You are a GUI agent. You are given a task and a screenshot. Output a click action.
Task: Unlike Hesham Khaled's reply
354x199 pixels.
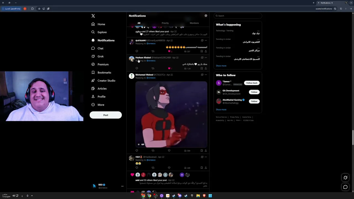(169, 68)
